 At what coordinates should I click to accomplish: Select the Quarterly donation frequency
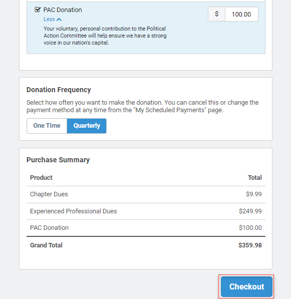(x=87, y=126)
